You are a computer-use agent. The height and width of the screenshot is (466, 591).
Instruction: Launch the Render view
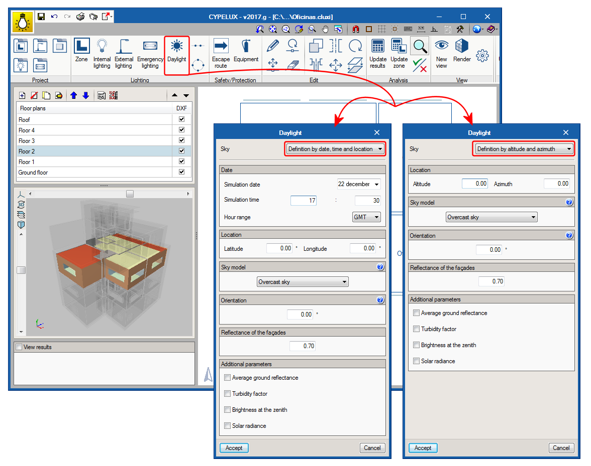point(462,52)
